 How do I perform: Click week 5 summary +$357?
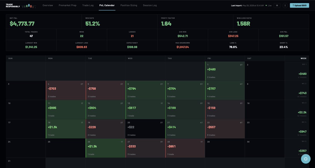[297, 148]
